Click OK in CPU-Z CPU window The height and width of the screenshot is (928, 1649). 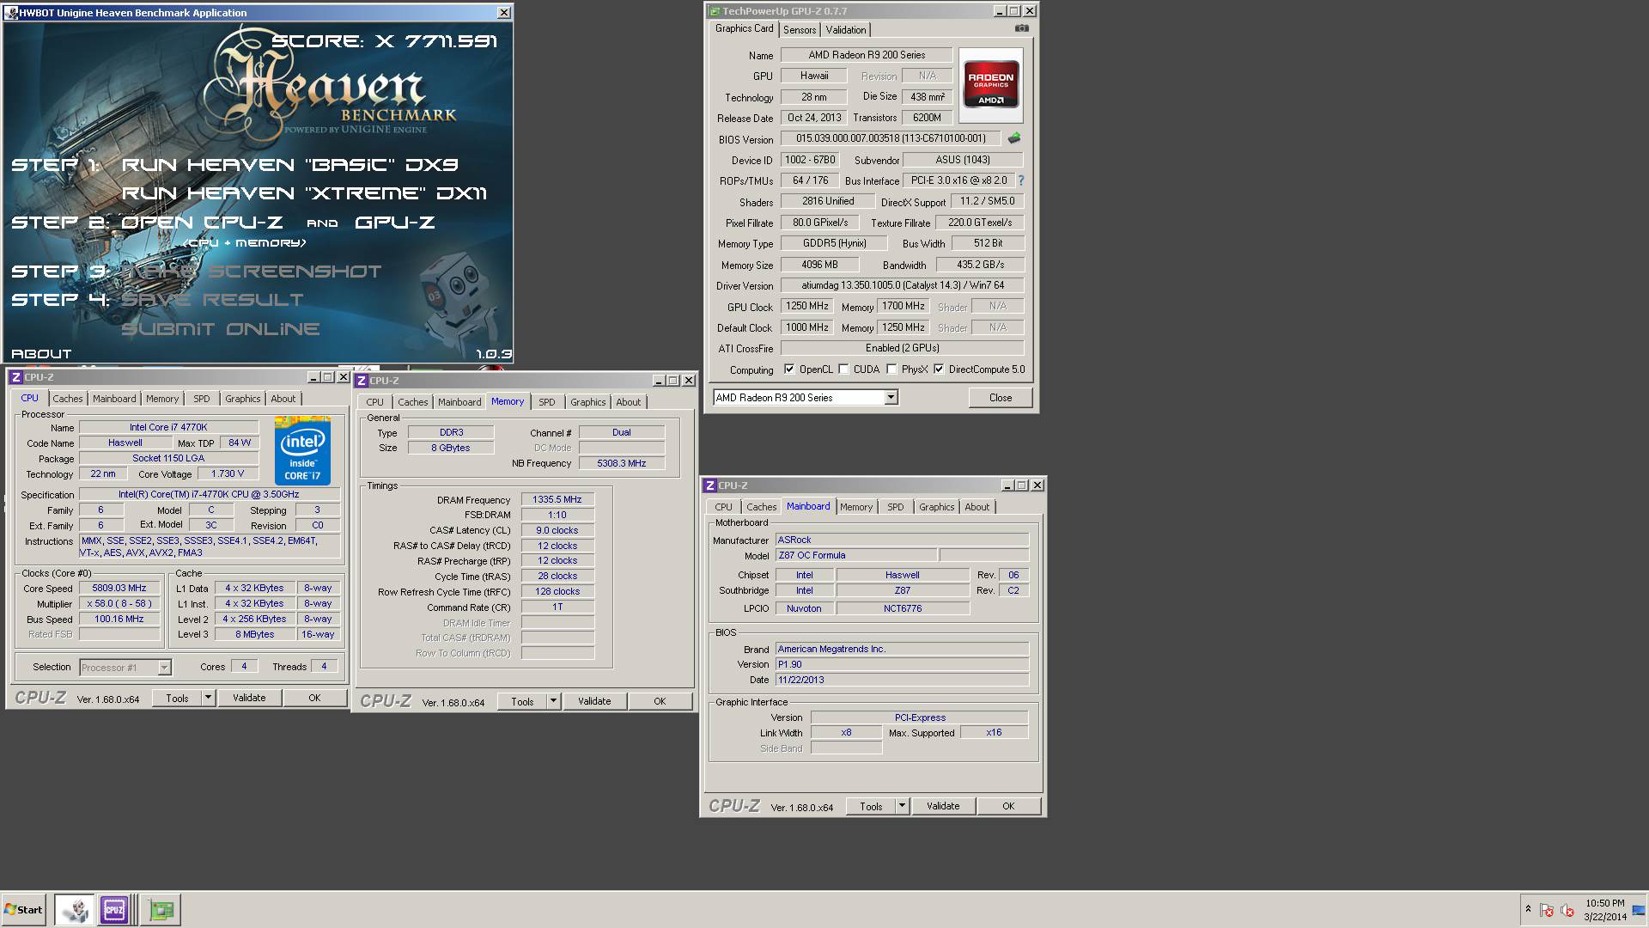pyautogui.click(x=314, y=698)
